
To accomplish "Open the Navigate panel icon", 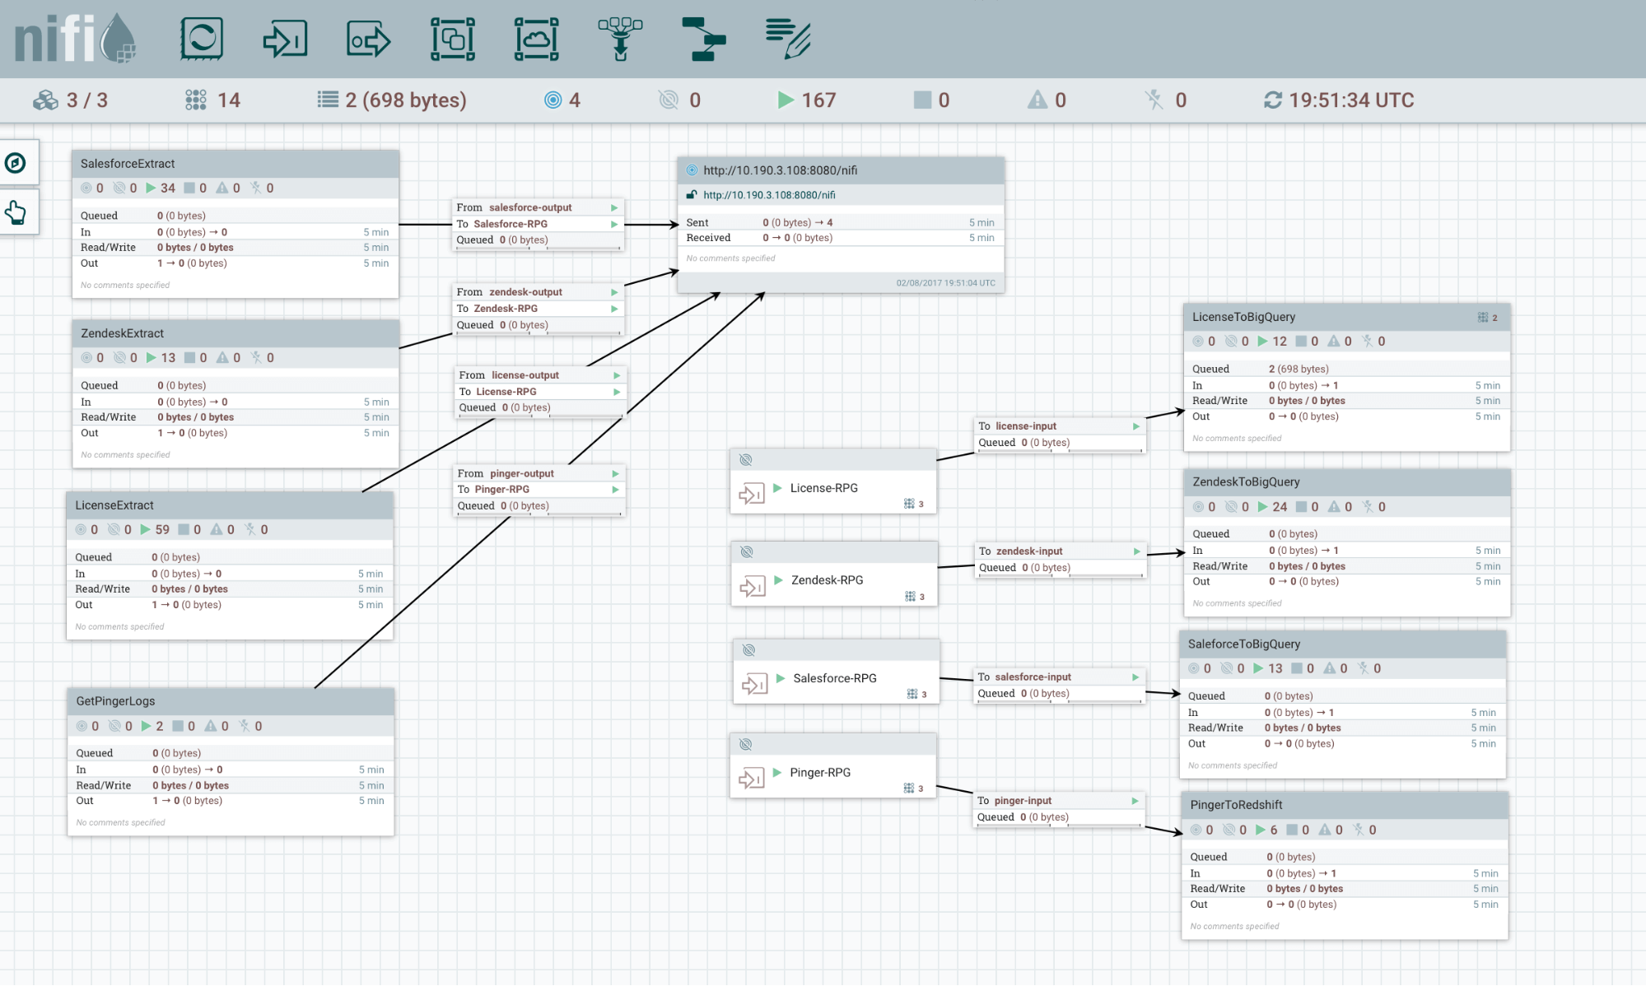I will [x=16, y=163].
